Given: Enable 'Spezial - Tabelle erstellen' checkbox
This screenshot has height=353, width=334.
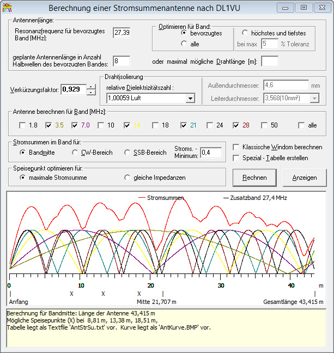Looking at the screenshot, I should pyautogui.click(x=236, y=158).
